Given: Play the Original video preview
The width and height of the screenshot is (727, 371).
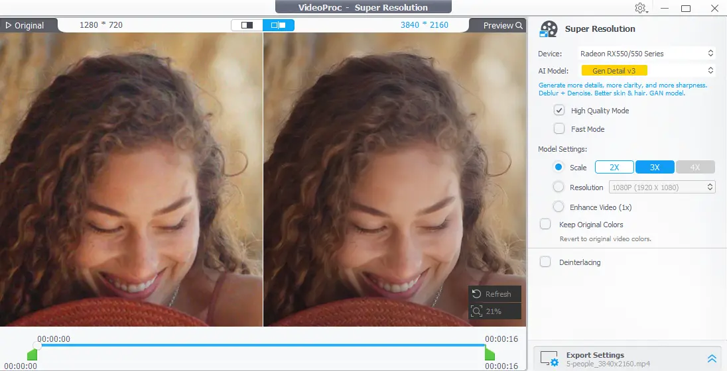Looking at the screenshot, I should [x=25, y=25].
